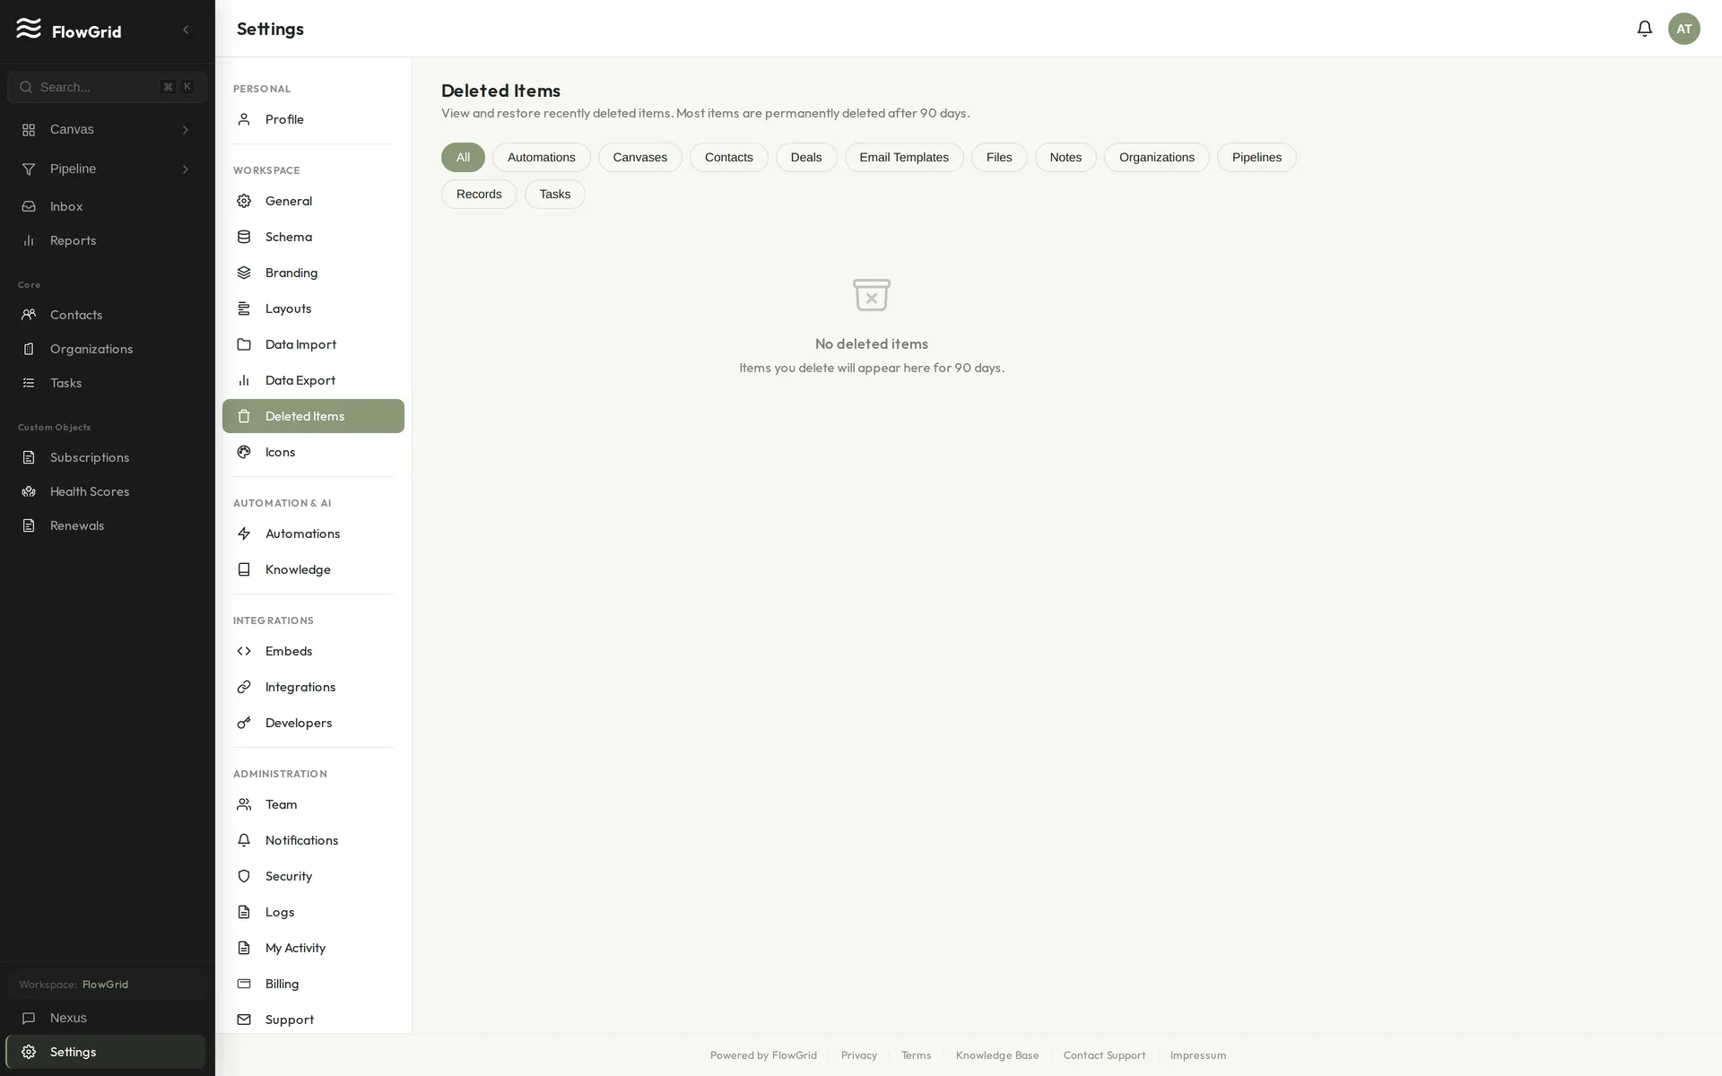Click the Security shield icon
The height and width of the screenshot is (1076, 1722).
(x=244, y=877)
